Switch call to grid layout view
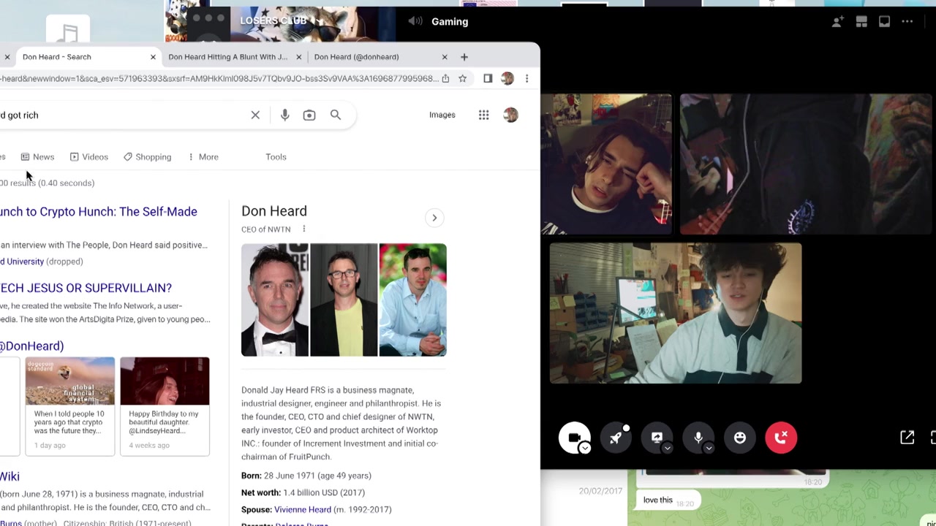 point(861,21)
